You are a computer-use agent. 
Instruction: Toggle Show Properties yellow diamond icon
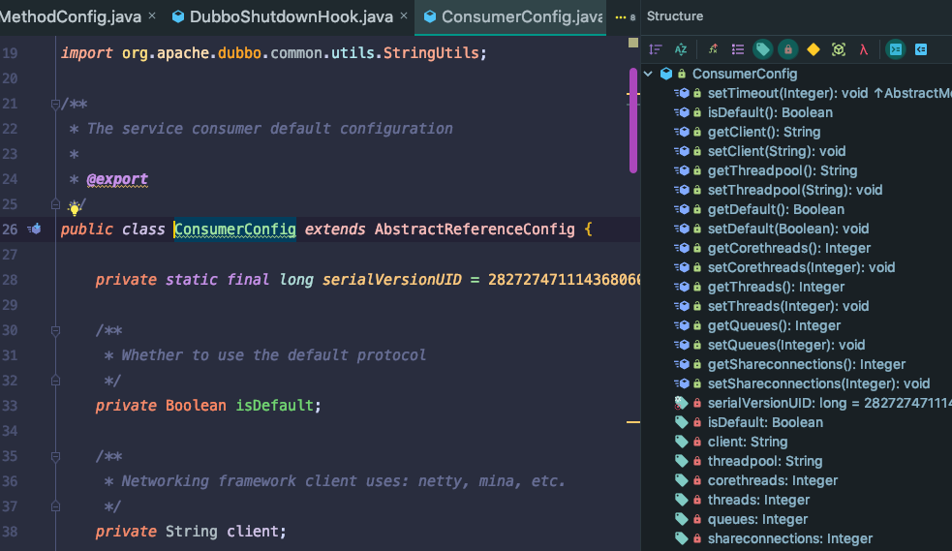813,49
